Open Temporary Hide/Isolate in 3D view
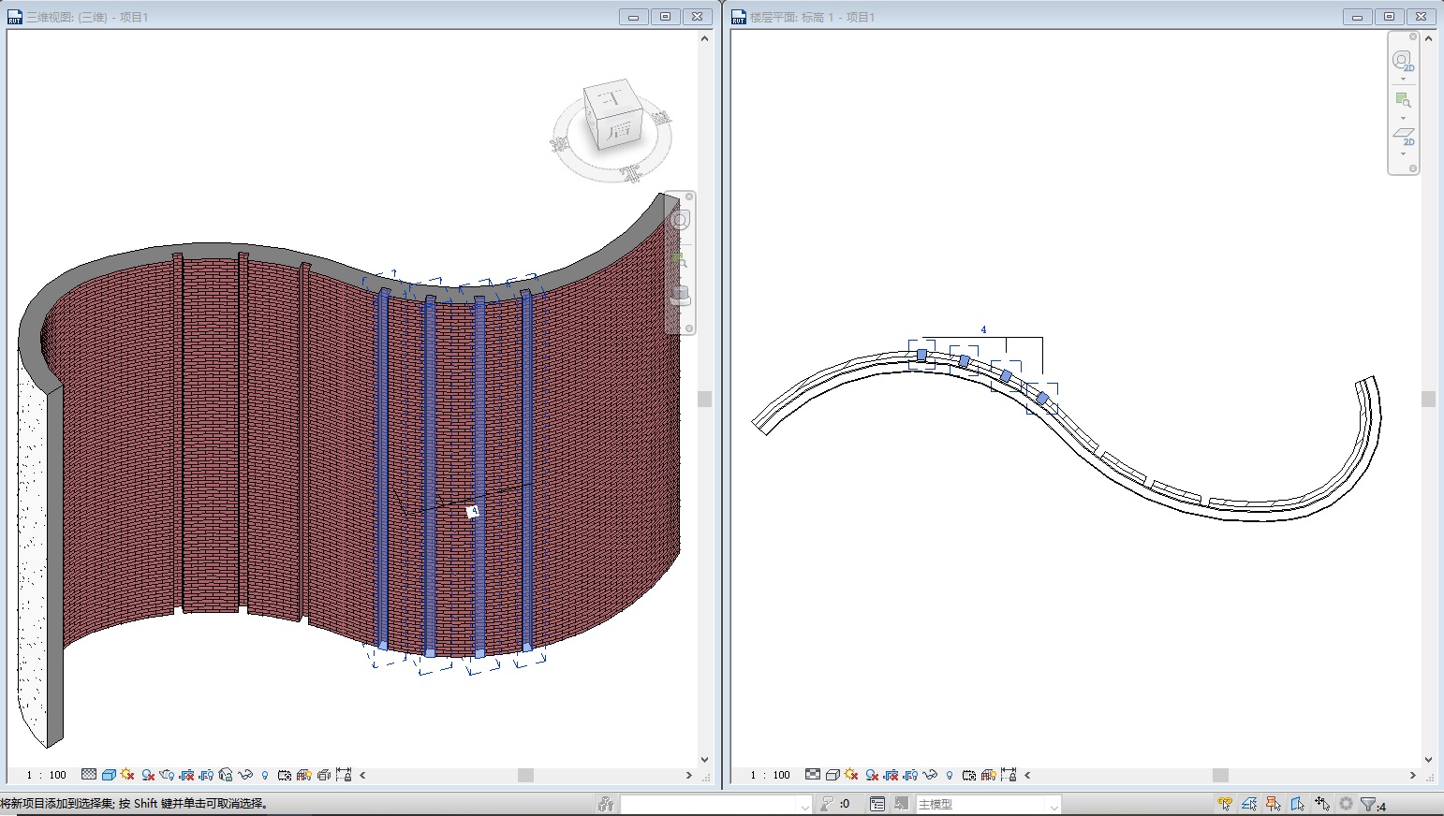 coord(245,775)
